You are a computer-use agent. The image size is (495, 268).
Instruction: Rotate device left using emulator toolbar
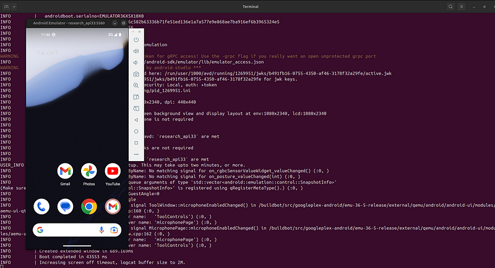tap(136, 97)
